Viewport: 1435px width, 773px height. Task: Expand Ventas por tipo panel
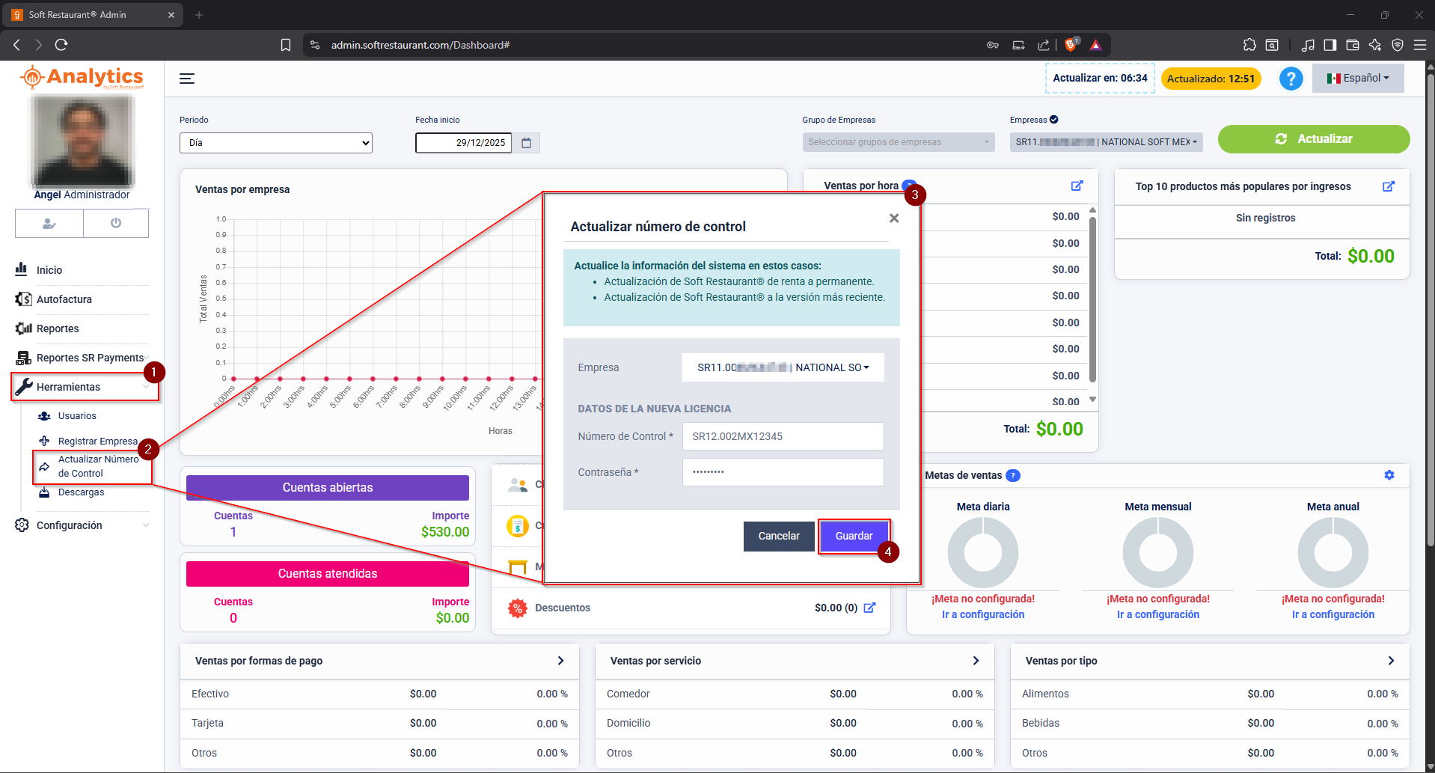tap(1391, 661)
